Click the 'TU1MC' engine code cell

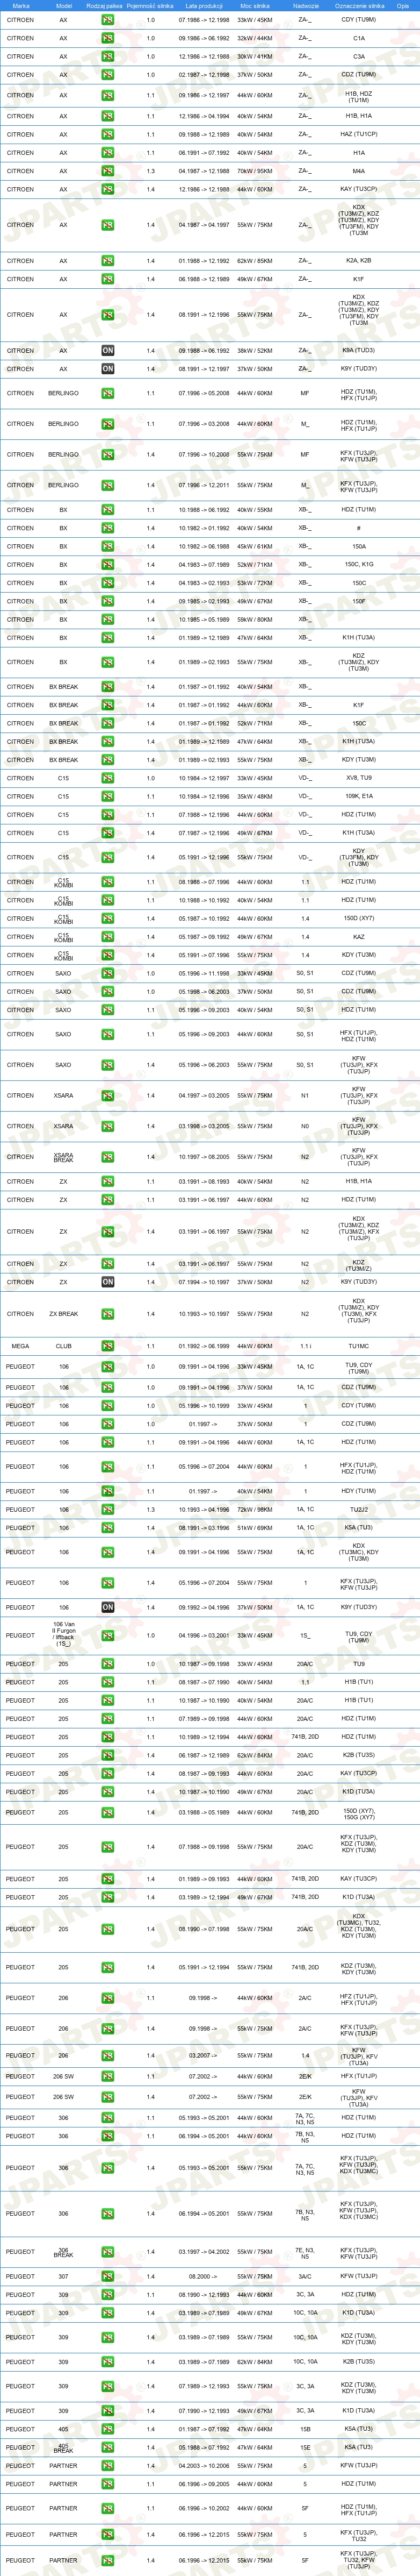[359, 1346]
